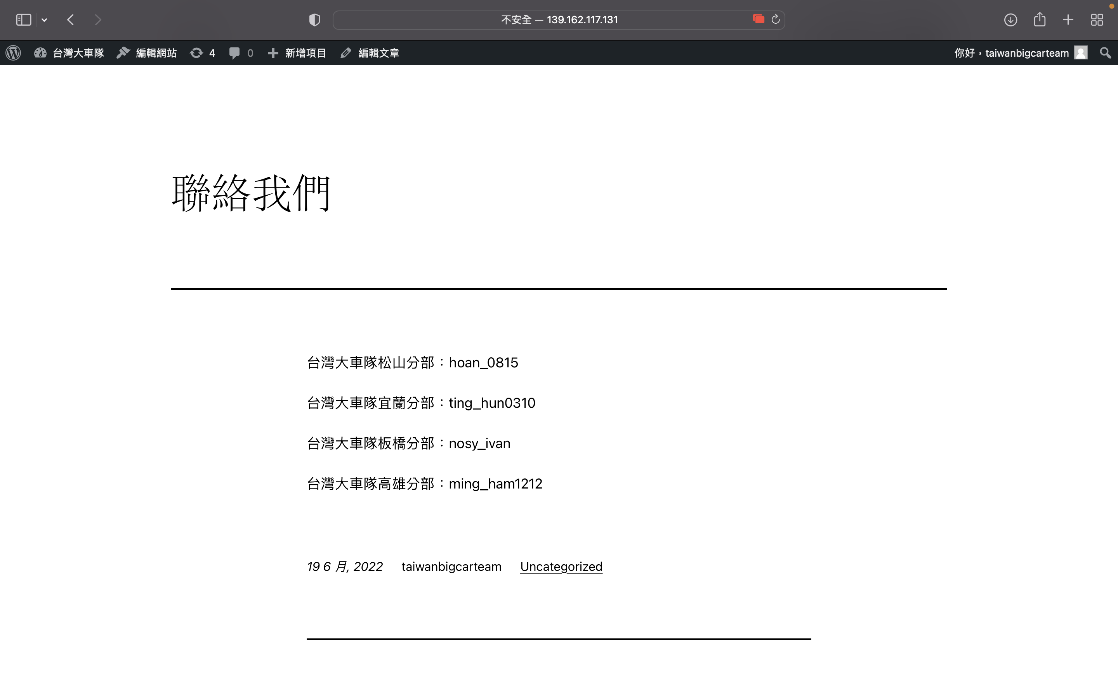Reload the page with refresh icon
Viewport: 1118px width, 699px height.
click(776, 19)
